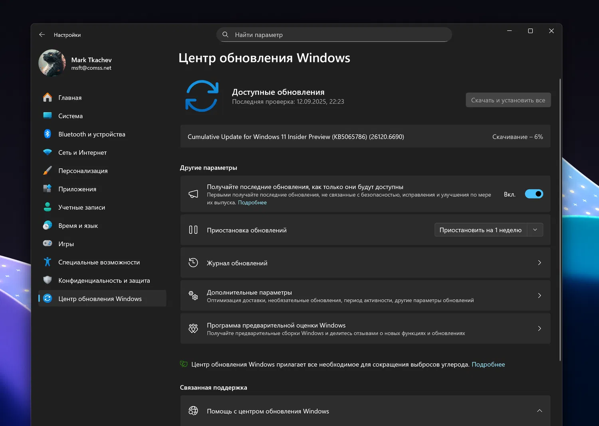Click the search magnifier icon

click(225, 35)
